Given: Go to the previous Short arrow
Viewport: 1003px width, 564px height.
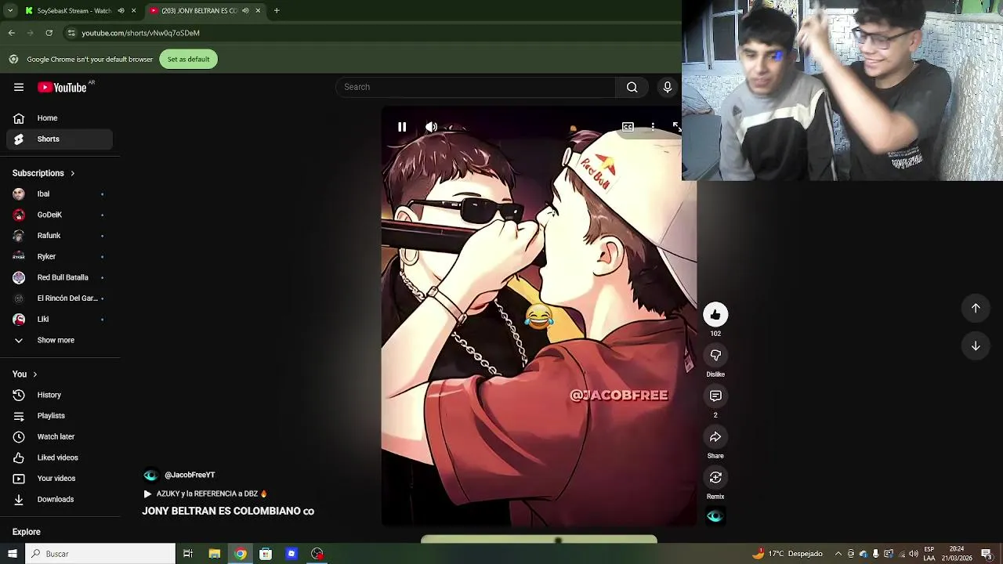Looking at the screenshot, I should click(976, 308).
